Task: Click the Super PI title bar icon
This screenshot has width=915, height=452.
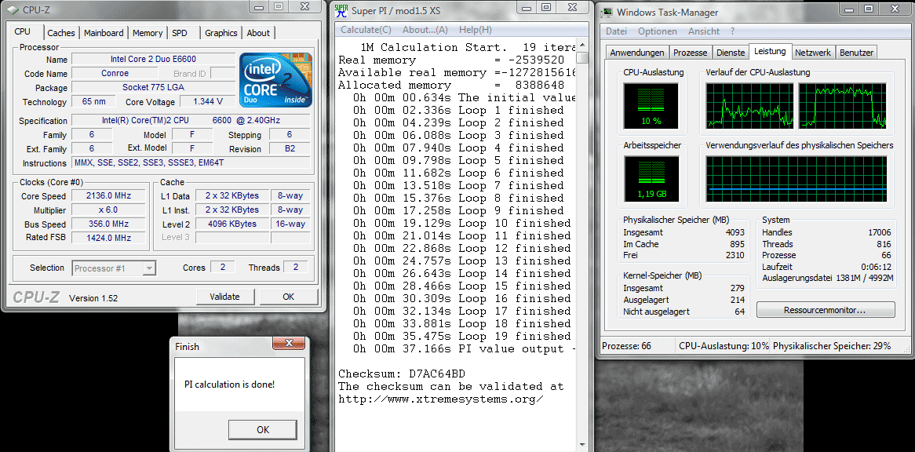Action: point(341,10)
